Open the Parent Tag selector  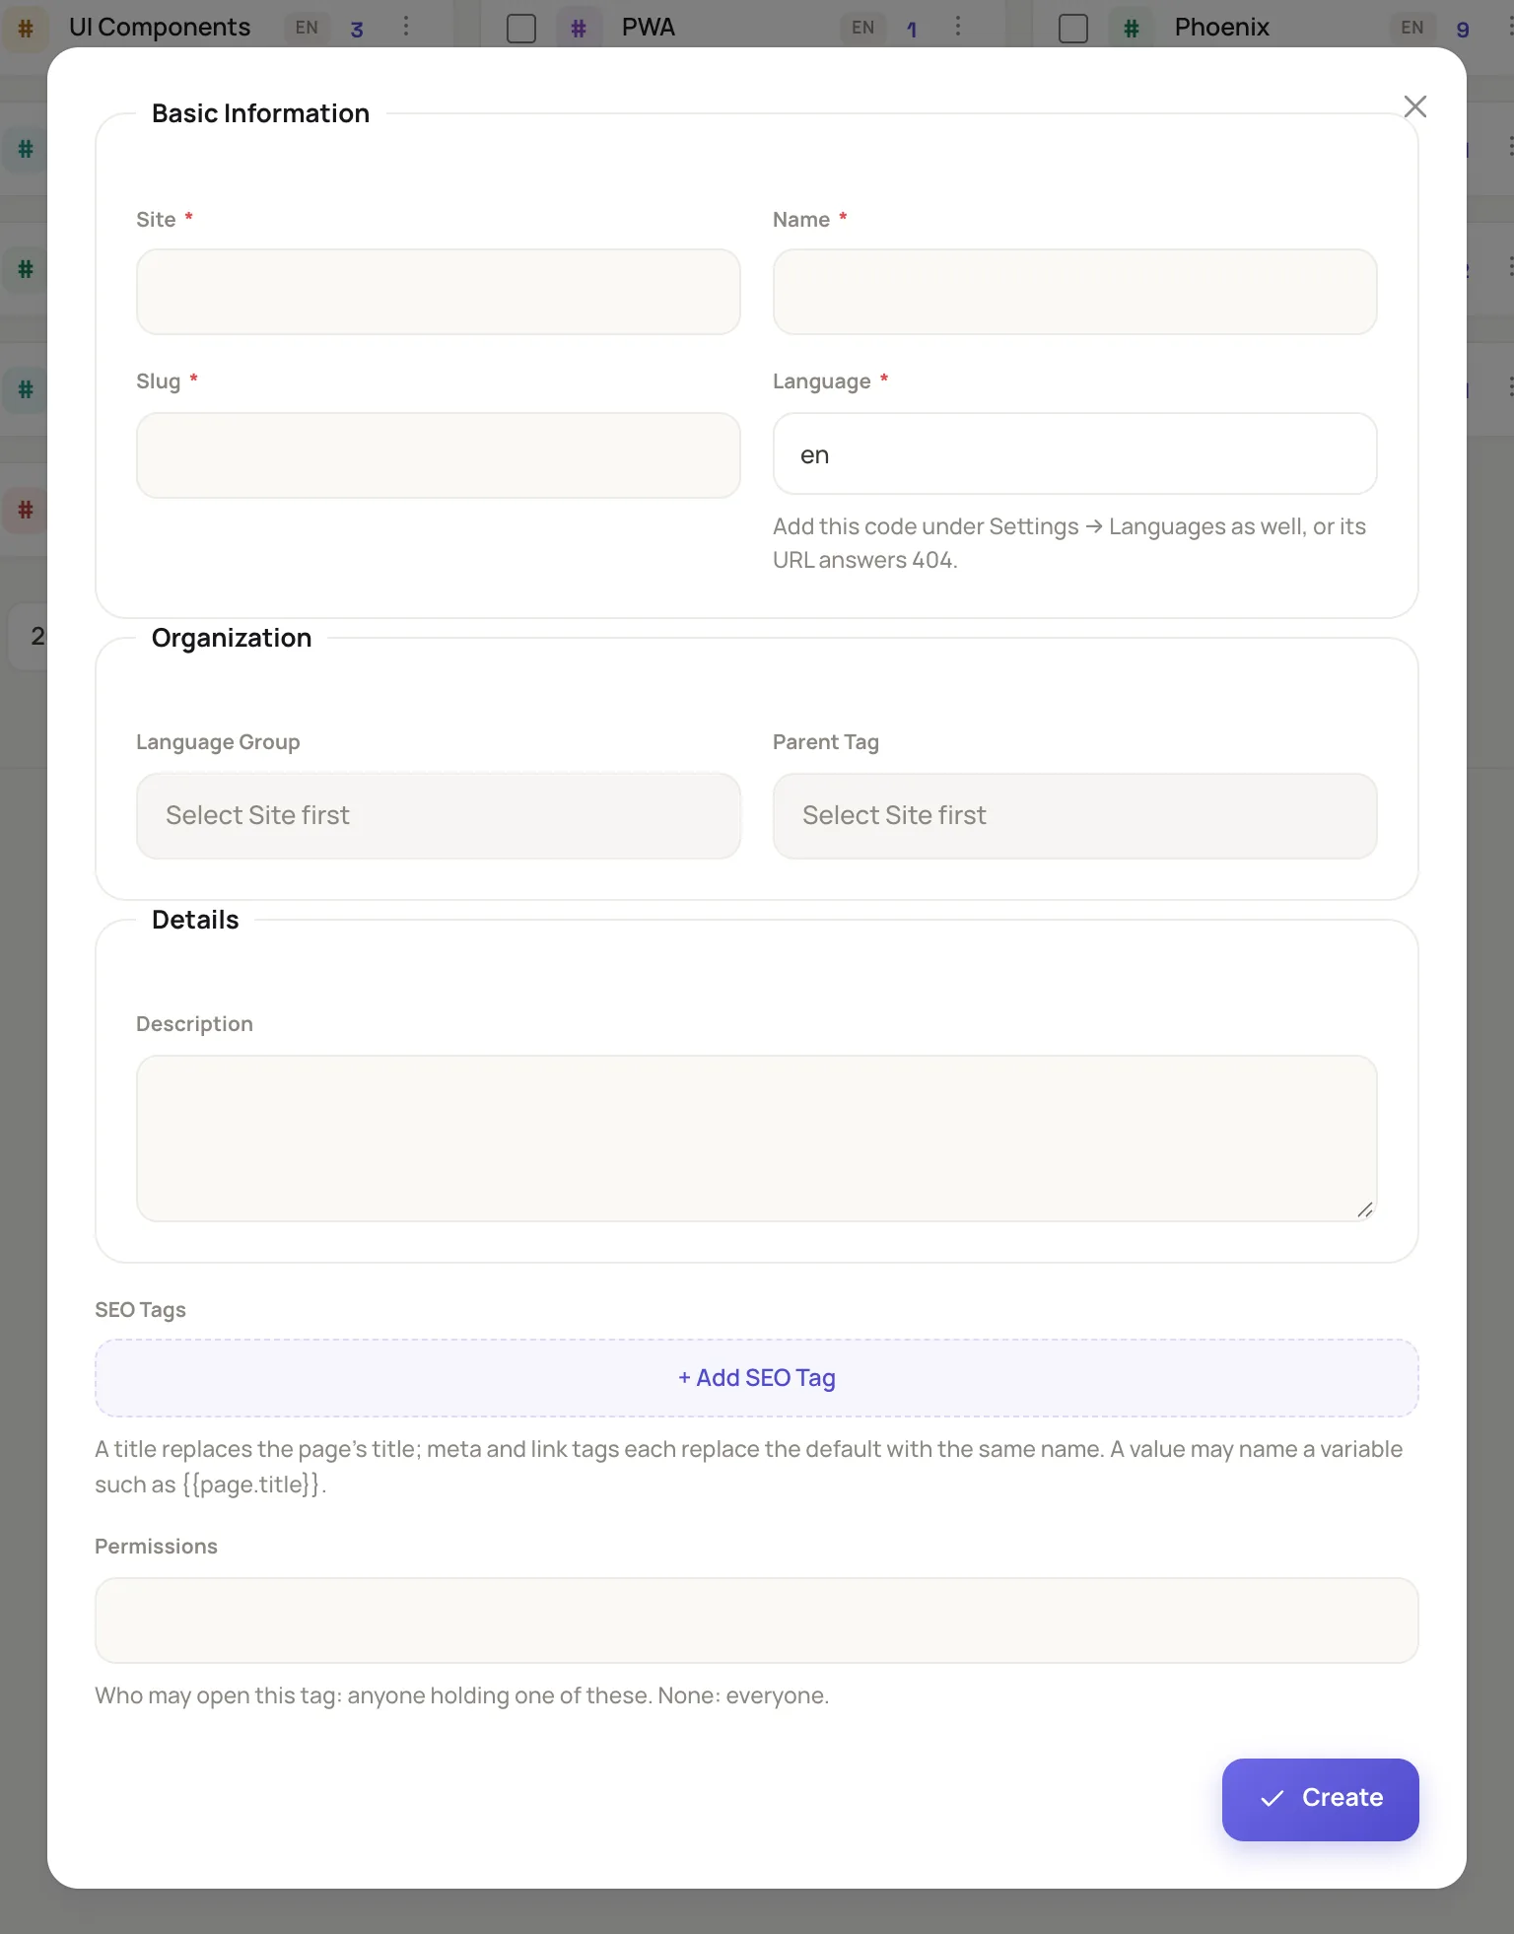pyautogui.click(x=1075, y=816)
